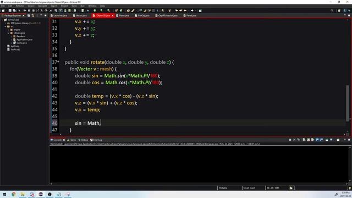
Task: Switch to Plane.java editor tab
Action: tap(123, 15)
